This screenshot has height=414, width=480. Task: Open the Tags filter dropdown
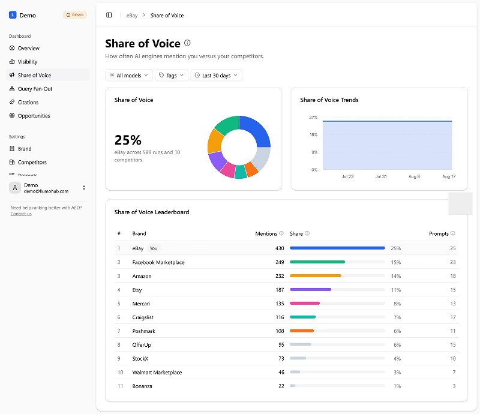(x=172, y=76)
